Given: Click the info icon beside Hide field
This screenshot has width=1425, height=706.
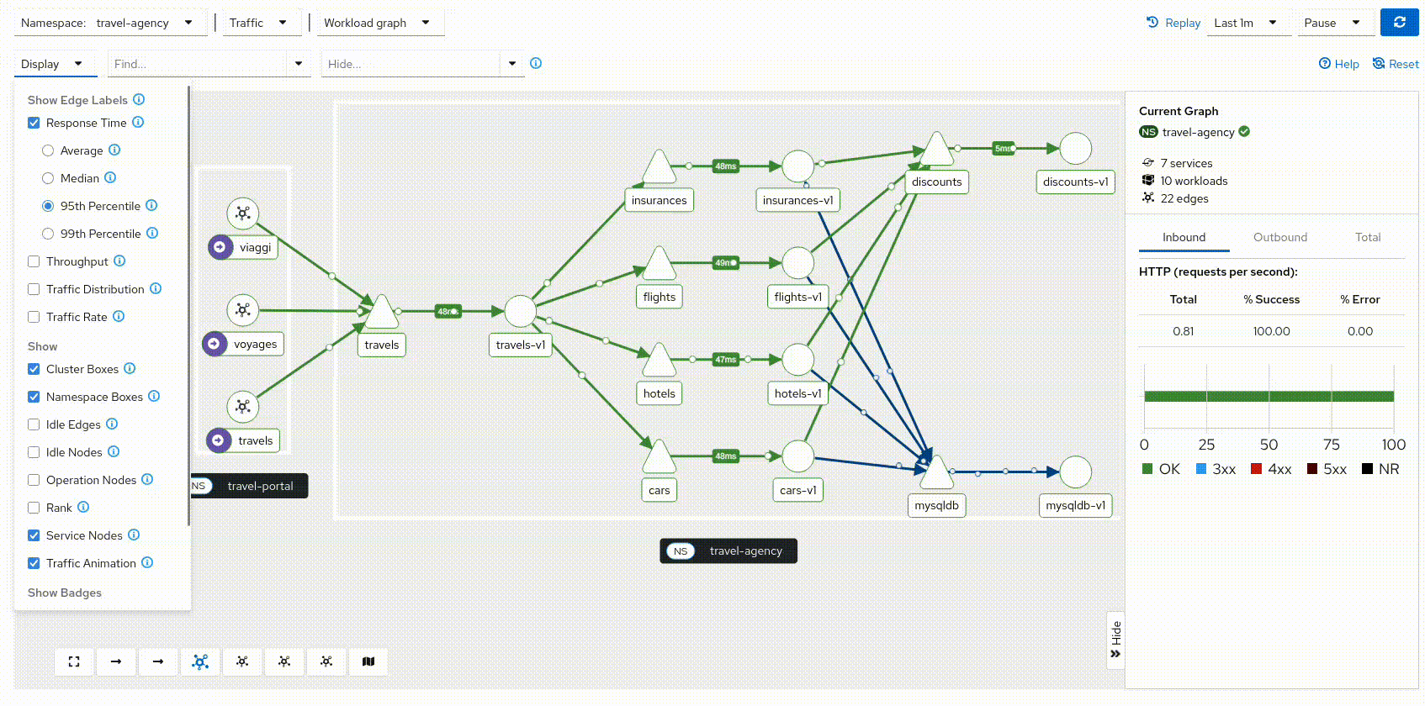Looking at the screenshot, I should (536, 63).
